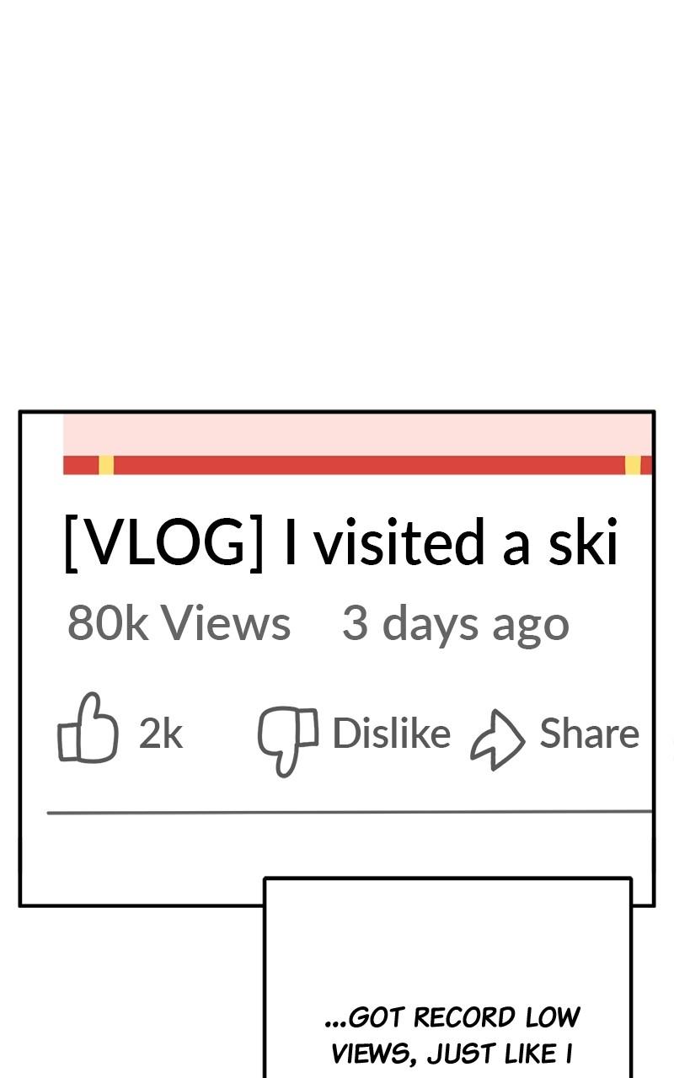This screenshot has width=674, height=1078.
Task: Seek to the middle of the red progress bar
Action: click(358, 465)
